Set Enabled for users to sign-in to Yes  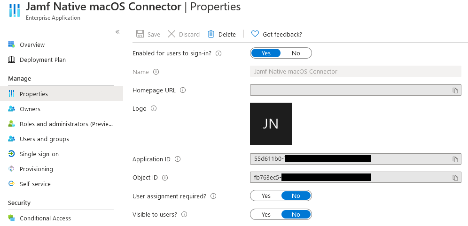pyautogui.click(x=266, y=53)
